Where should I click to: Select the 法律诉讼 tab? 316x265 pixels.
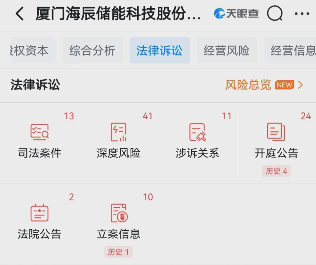click(159, 51)
